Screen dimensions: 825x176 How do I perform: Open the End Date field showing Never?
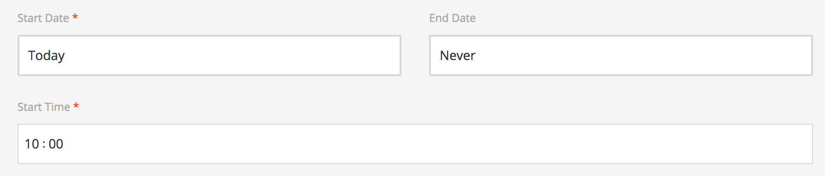coord(621,55)
